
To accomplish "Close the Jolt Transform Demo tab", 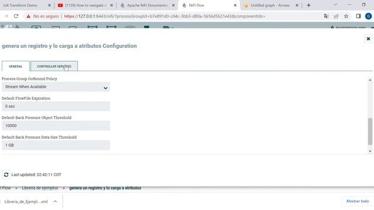I will tap(49, 5).
